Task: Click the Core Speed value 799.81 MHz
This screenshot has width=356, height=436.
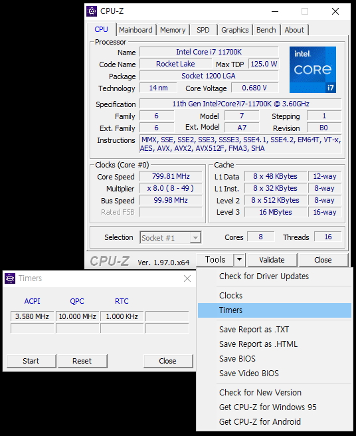Action: [x=171, y=176]
